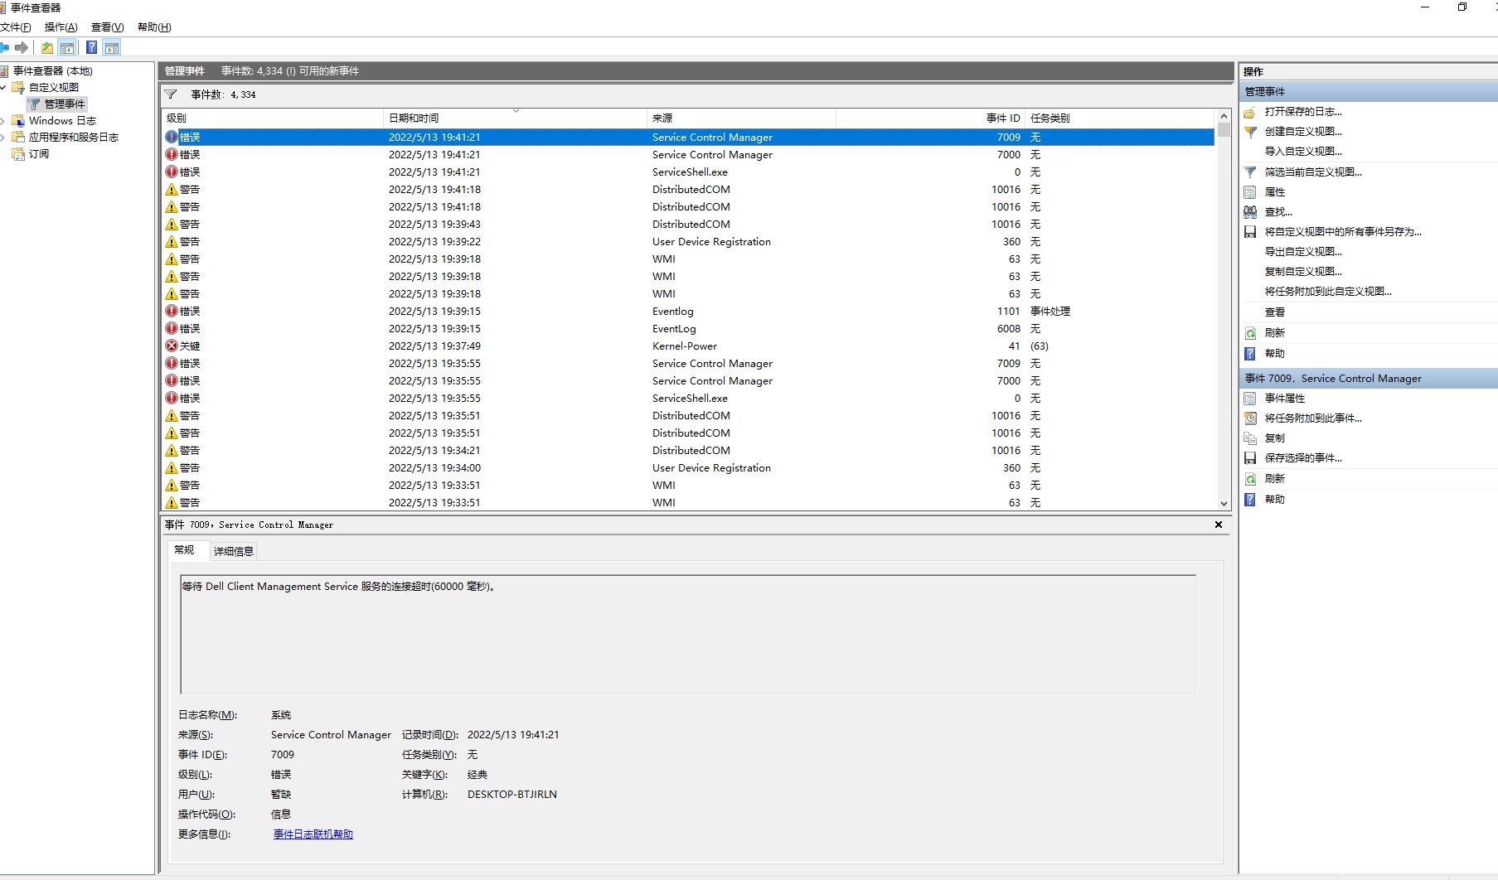Select Service Control Manager 7009 at 19:35:55
This screenshot has width=1498, height=880.
click(x=688, y=364)
